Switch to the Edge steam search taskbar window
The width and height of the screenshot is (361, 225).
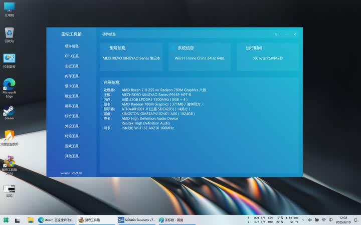click(56, 220)
